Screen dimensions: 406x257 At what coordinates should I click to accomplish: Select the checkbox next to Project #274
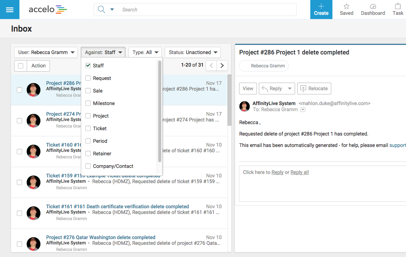19,121
